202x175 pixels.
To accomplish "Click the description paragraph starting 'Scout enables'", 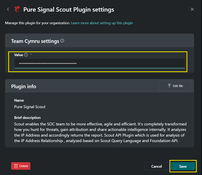I will pyautogui.click(x=100, y=132).
